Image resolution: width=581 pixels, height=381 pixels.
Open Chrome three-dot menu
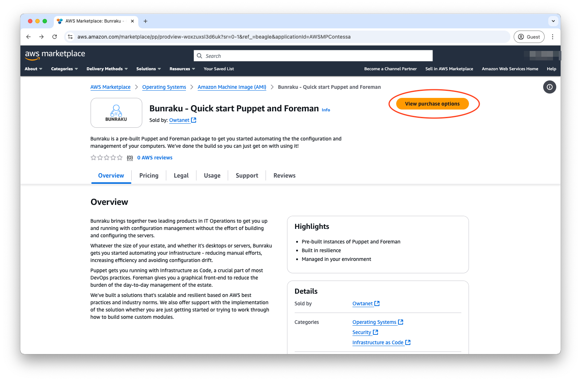pyautogui.click(x=552, y=37)
